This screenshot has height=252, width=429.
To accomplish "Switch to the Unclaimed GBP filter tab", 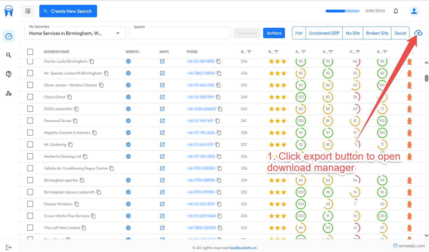I will coord(324,33).
